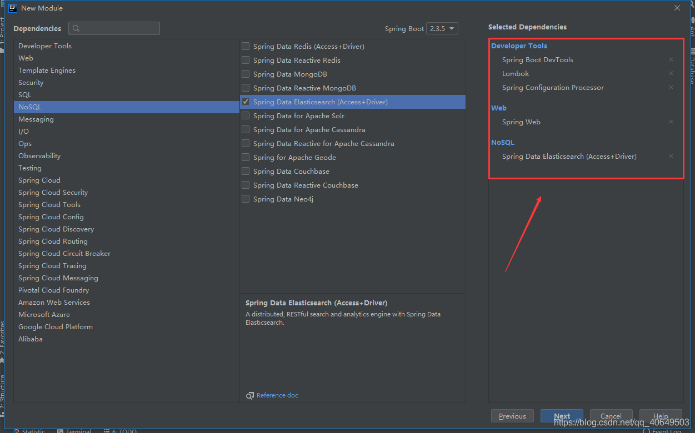
Task: Check Spring Data Couchbase
Action: [246, 171]
